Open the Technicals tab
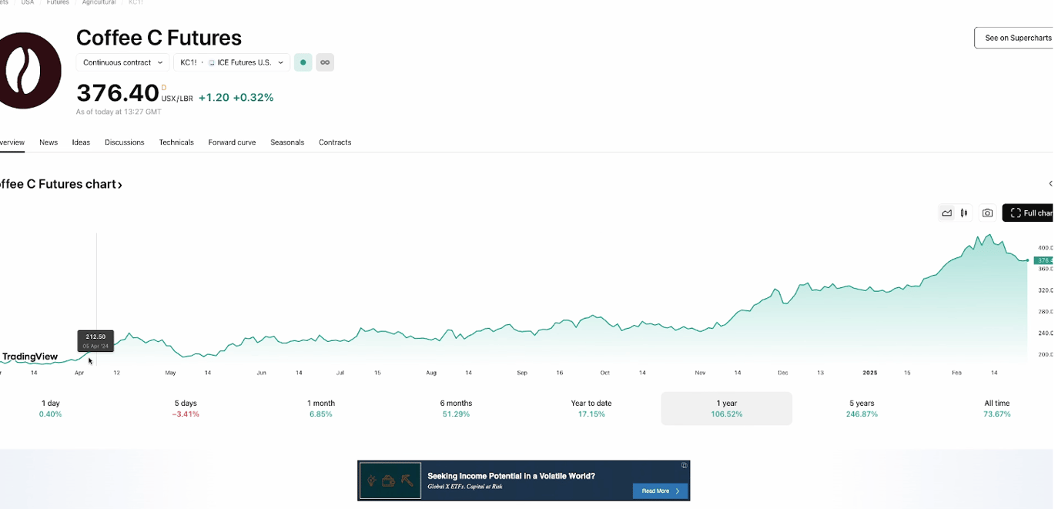This screenshot has height=509, width=1058. 176,142
